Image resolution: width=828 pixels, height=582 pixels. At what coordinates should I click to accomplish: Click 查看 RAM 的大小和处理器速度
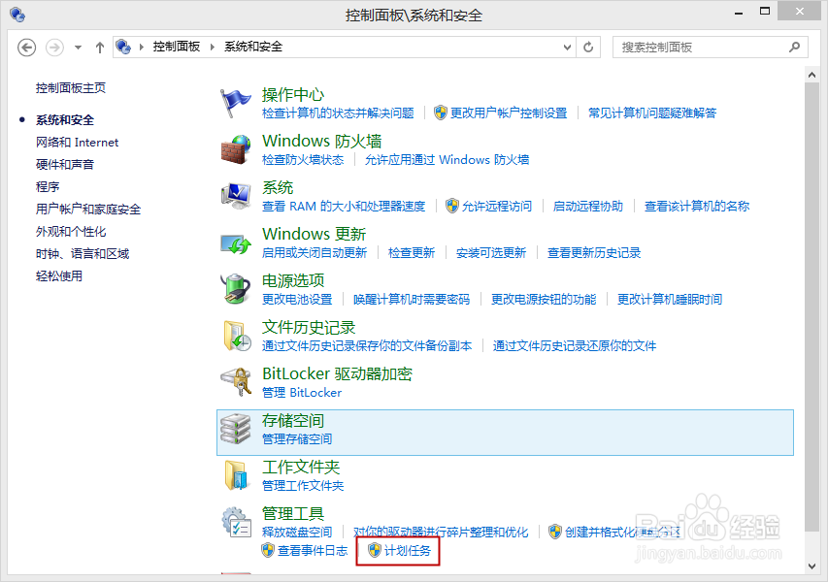(x=344, y=207)
